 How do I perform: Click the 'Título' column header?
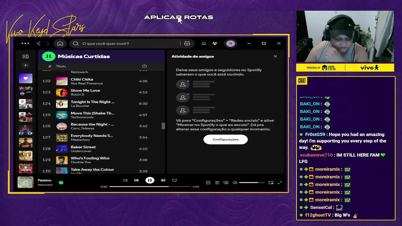click(x=61, y=66)
